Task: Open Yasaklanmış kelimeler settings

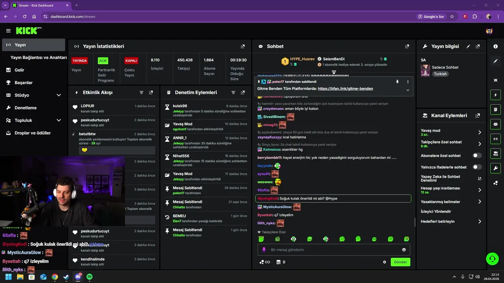Action: coord(451,202)
